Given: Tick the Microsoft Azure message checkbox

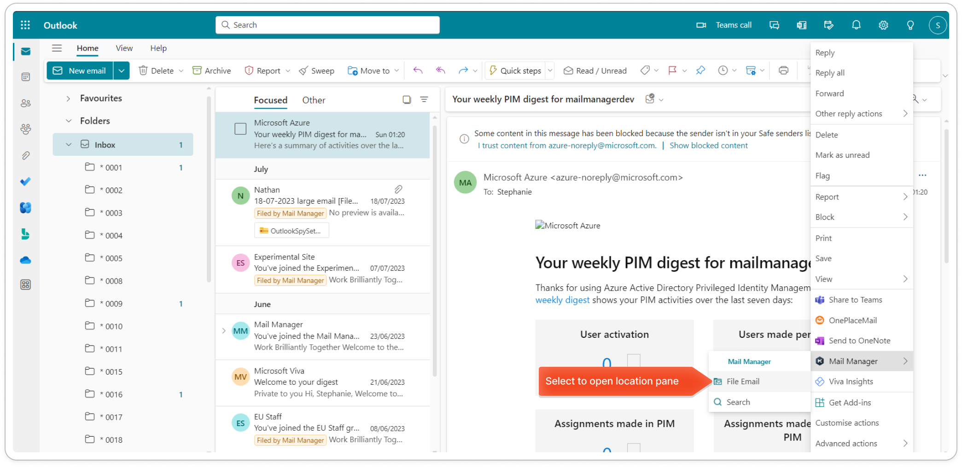Looking at the screenshot, I should coord(240,129).
